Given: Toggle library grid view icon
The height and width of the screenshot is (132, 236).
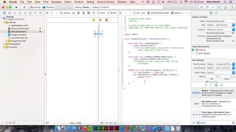Looking at the screenshot, I should 194,123.
